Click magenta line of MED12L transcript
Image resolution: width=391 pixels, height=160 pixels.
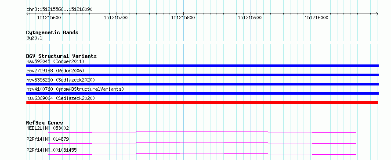tap(202, 132)
